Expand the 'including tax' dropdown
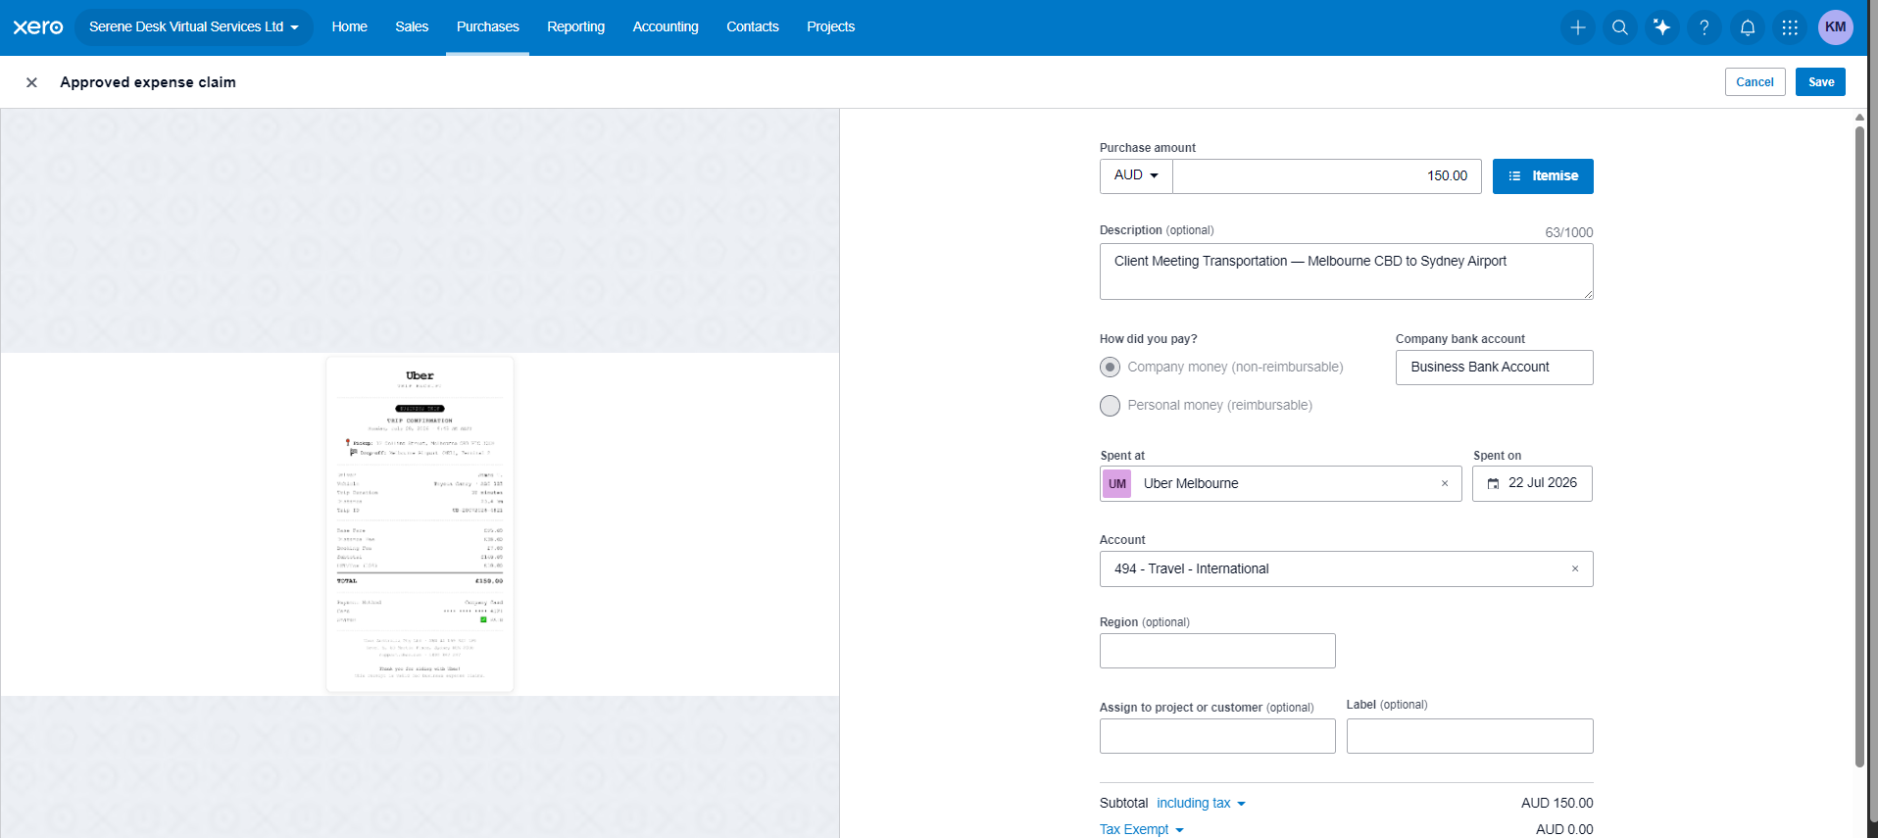 tap(1201, 803)
